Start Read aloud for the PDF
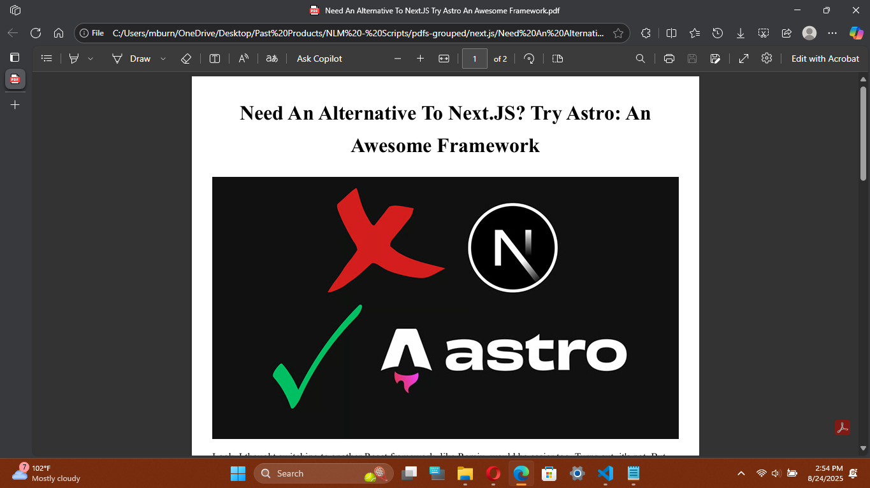Screen dimensions: 870x488 pos(243,59)
